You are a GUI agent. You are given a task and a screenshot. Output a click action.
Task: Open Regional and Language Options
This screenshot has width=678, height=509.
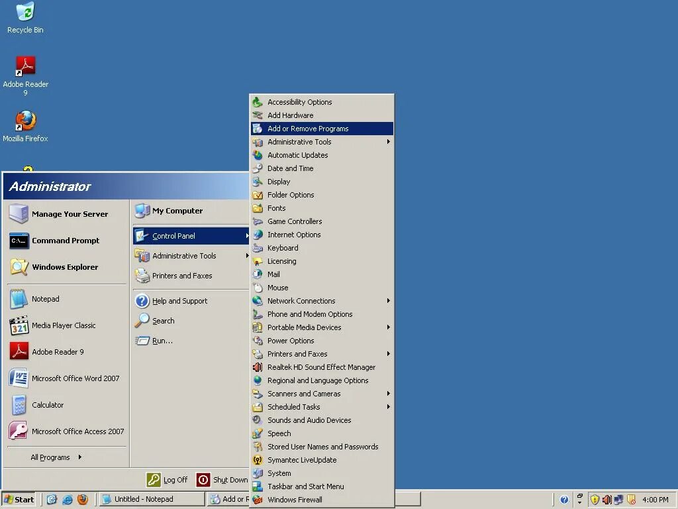[x=322, y=380]
